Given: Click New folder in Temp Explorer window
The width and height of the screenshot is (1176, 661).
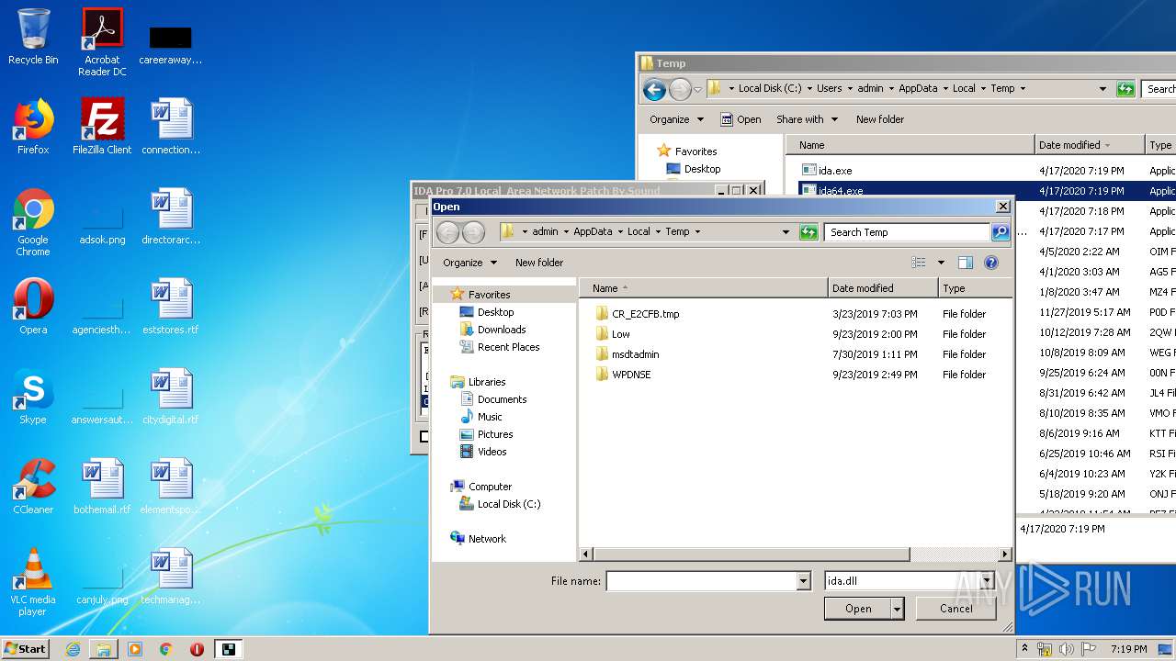Looking at the screenshot, I should pos(880,119).
